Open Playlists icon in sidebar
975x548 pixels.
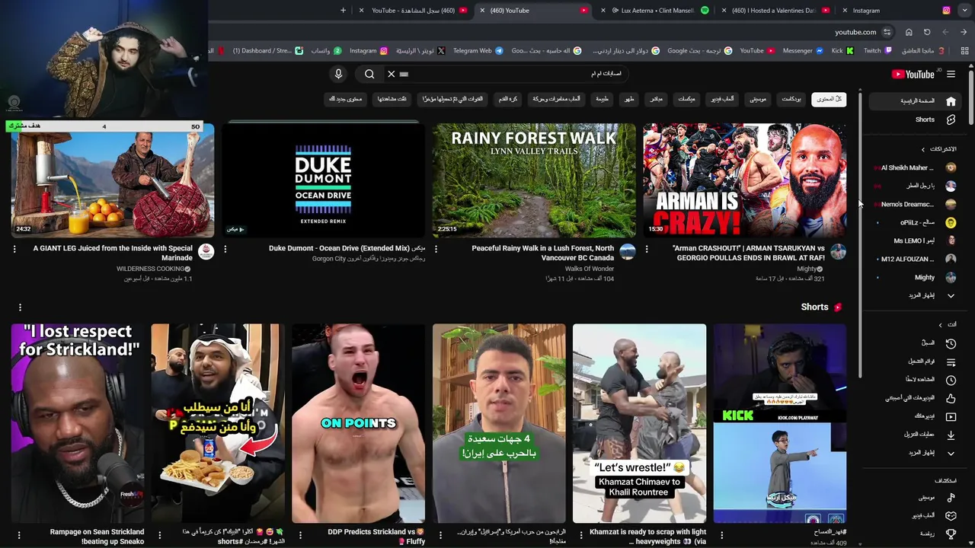pos(951,362)
